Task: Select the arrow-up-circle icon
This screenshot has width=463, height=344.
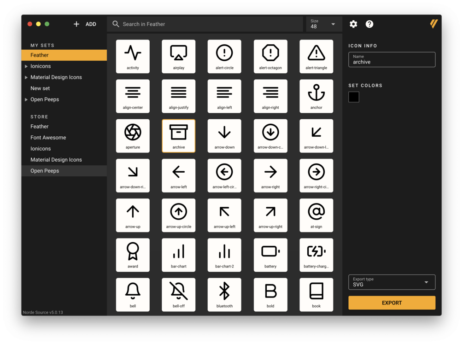Action: coord(179,215)
